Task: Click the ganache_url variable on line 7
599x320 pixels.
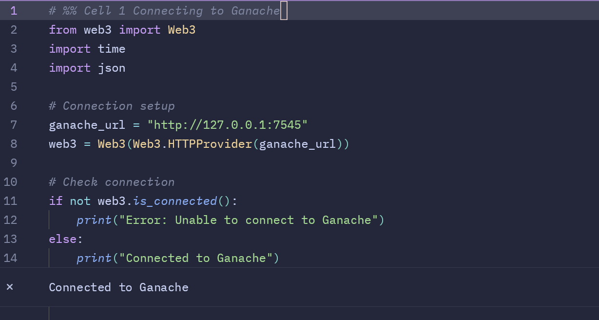Action: (x=87, y=125)
